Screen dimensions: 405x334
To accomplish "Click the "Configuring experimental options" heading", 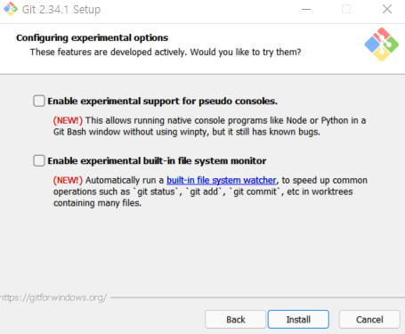I will (92, 37).
